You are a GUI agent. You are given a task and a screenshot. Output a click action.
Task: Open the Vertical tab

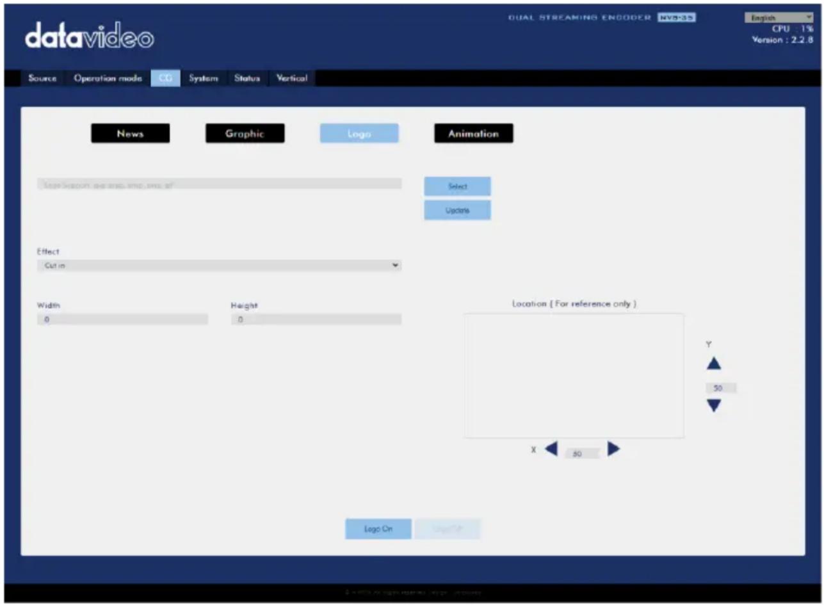[x=291, y=78]
